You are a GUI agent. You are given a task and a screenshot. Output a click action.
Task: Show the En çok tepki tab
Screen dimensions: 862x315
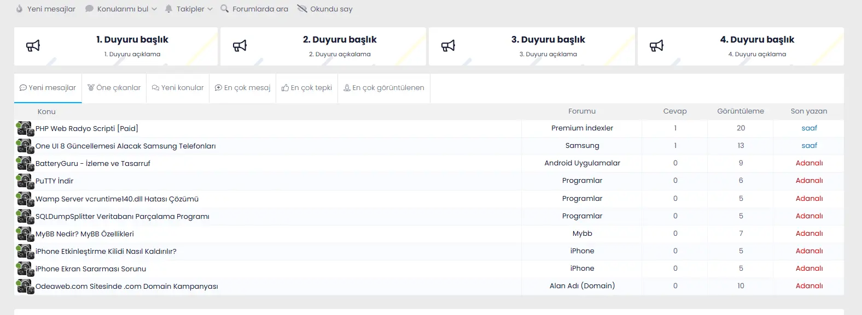point(307,88)
